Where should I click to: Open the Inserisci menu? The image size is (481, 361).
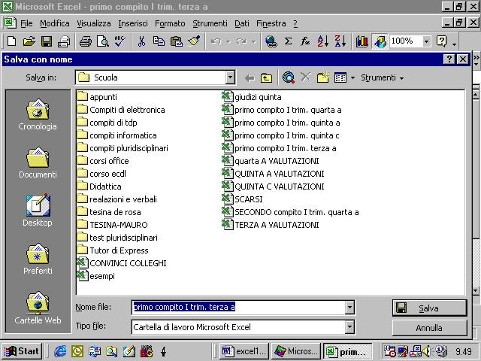(x=133, y=23)
